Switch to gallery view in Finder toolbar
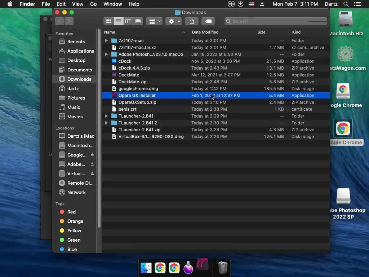This screenshot has height=277, width=369. pos(138,21)
